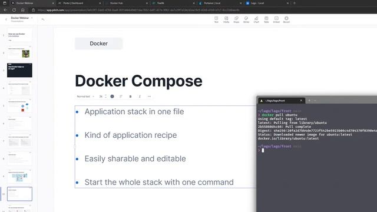Add a new terminal tab
This screenshot has width=377, height=212.
coord(309,101)
